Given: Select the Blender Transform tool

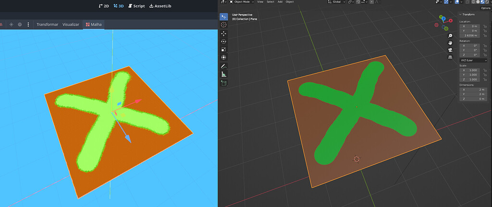Looking at the screenshot, I should coord(224,57).
